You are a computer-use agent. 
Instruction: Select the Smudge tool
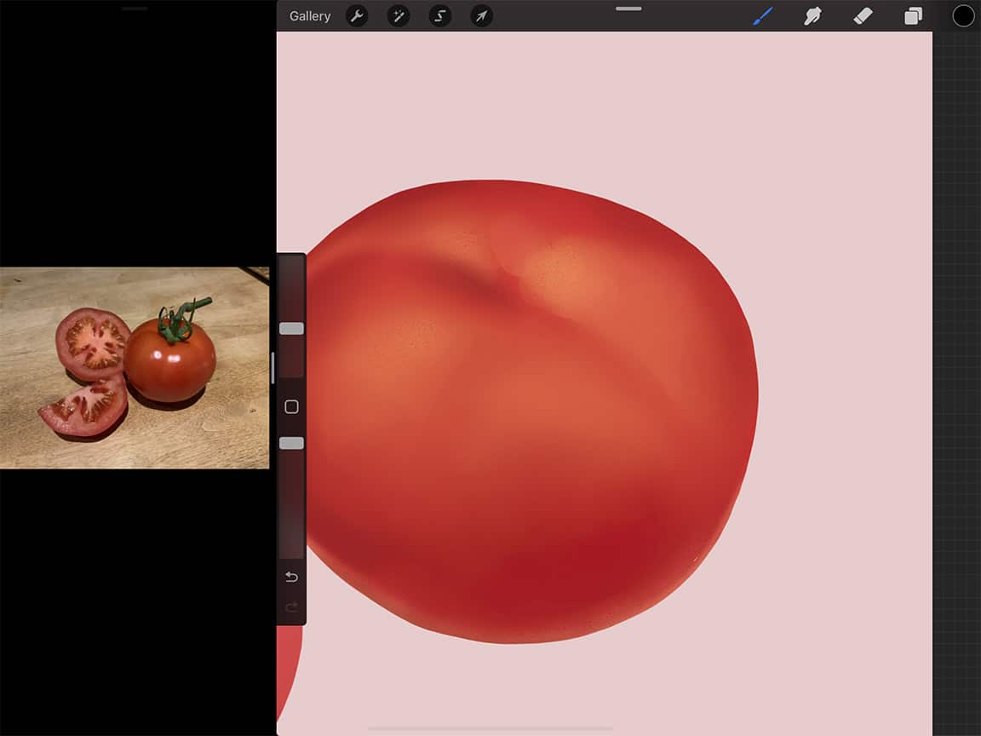(x=813, y=15)
